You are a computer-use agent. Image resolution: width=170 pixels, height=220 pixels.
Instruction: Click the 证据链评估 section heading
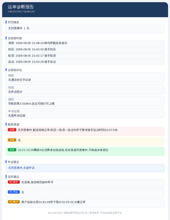pyautogui.click(x=15, y=70)
